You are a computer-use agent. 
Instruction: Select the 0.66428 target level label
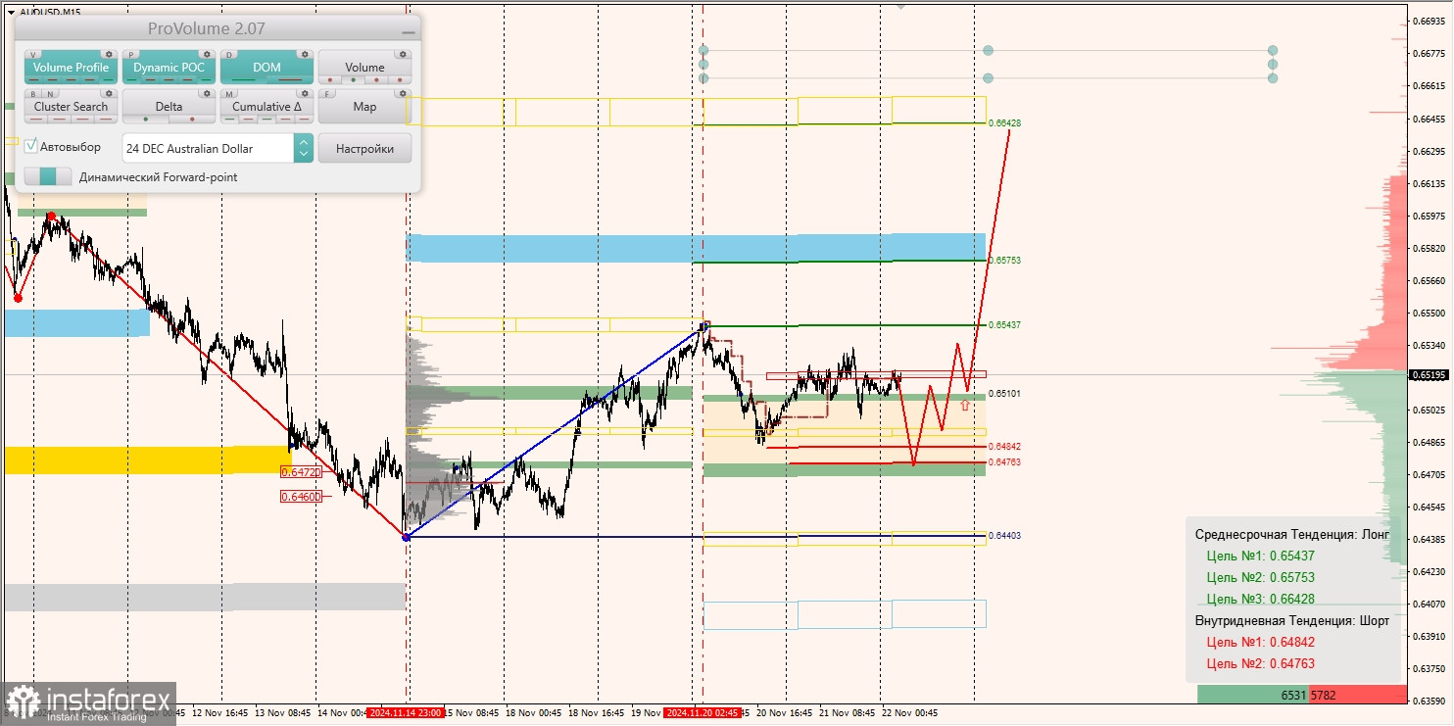click(x=1005, y=123)
